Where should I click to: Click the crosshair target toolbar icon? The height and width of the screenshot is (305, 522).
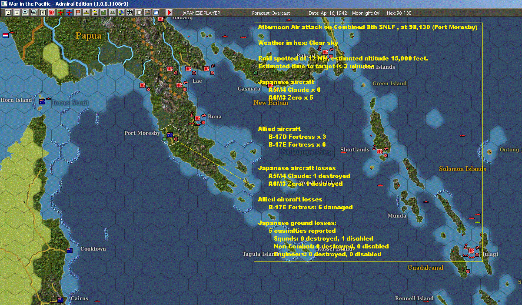(x=130, y=13)
